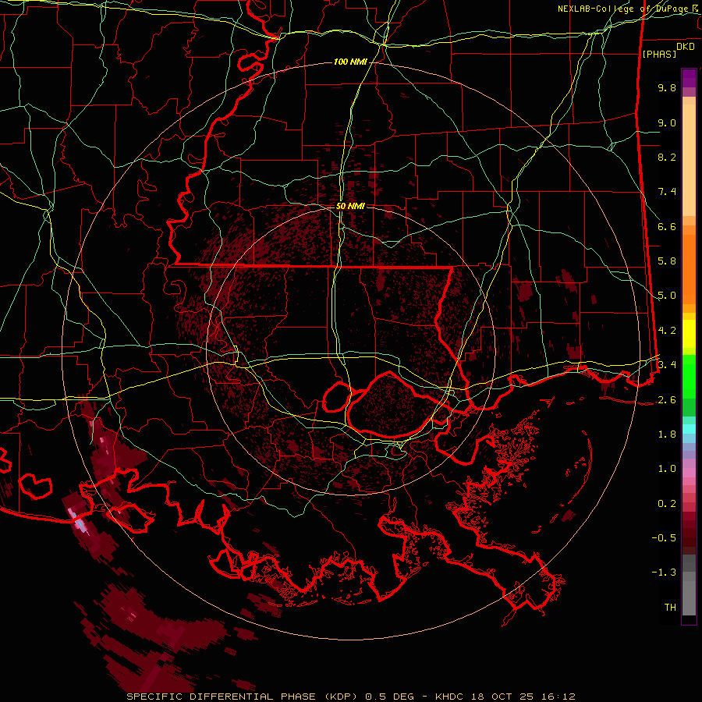
Task: Click the 5.0 value on the scale
Action: pos(667,296)
